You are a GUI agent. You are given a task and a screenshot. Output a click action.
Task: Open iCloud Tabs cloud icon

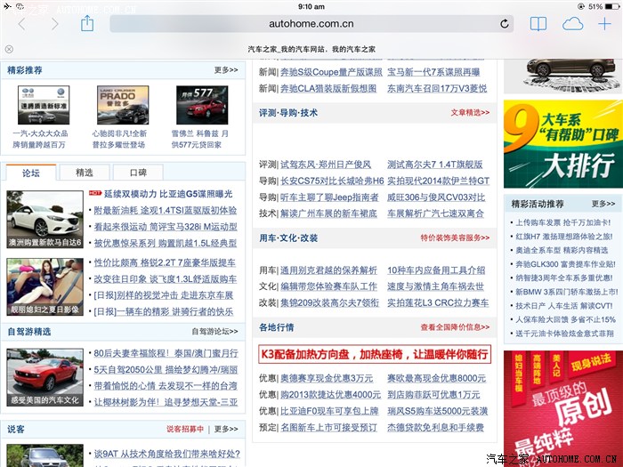tap(572, 24)
